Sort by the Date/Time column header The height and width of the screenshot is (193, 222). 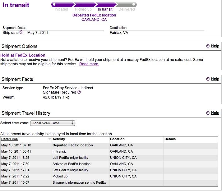point(10,139)
